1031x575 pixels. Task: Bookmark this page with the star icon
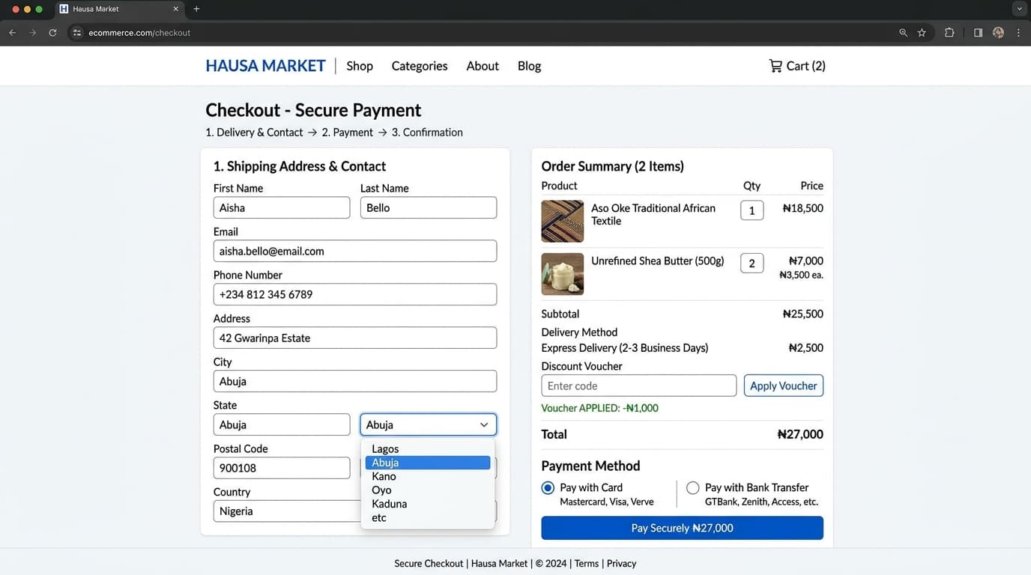point(922,33)
